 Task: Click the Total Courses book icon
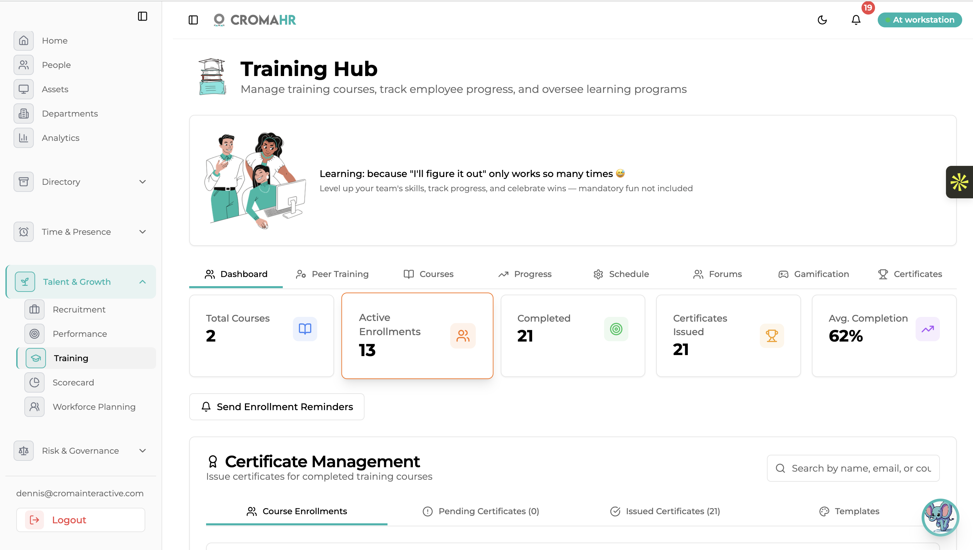(x=305, y=329)
